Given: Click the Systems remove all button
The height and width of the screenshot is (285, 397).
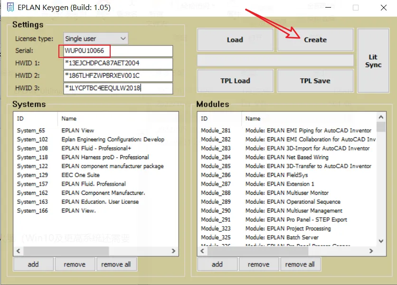Looking at the screenshot, I should (116, 264).
